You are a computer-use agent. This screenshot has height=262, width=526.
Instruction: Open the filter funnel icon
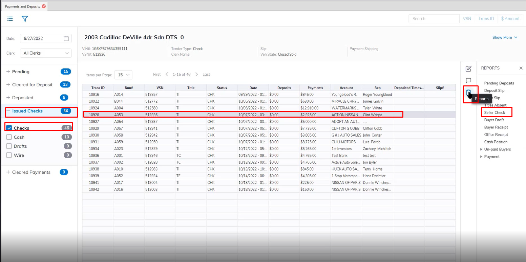pos(25,19)
